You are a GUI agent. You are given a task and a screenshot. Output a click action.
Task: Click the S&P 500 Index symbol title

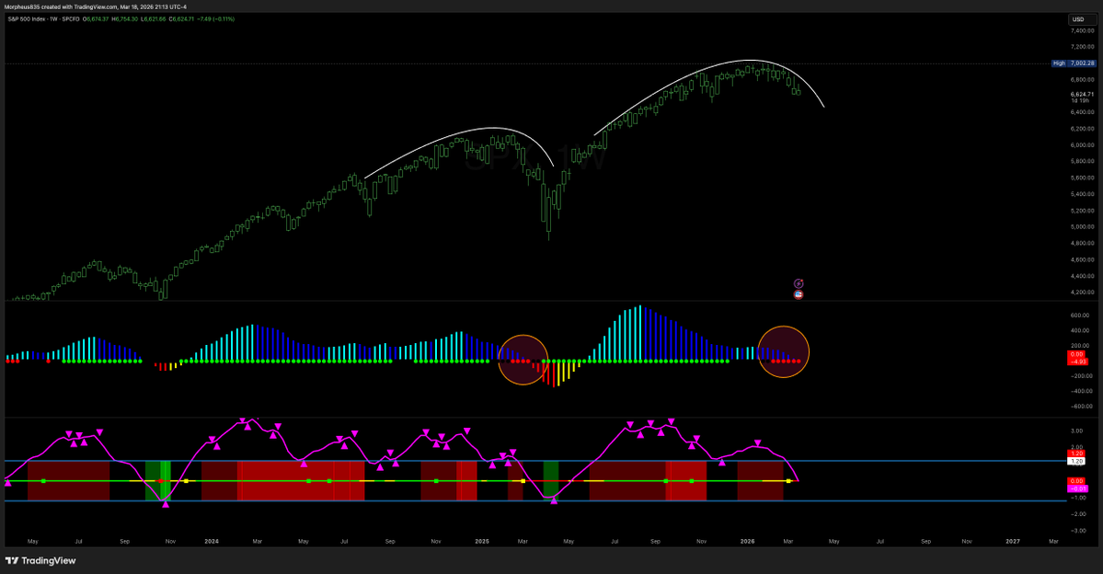pyautogui.click(x=43, y=19)
